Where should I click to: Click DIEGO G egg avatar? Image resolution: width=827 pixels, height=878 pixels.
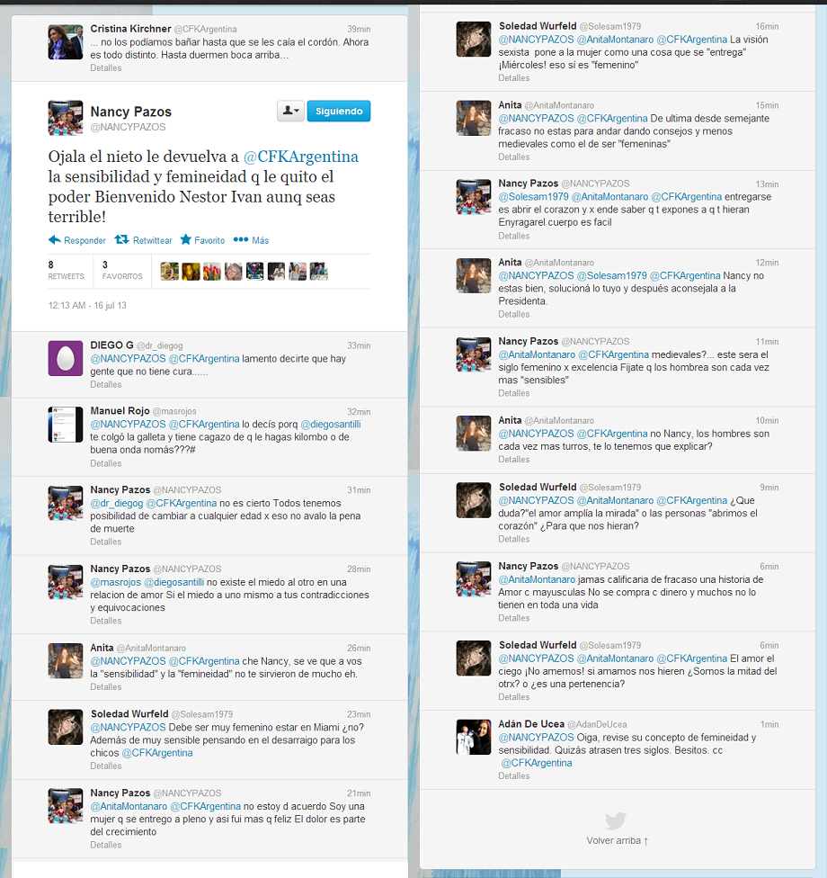66,358
